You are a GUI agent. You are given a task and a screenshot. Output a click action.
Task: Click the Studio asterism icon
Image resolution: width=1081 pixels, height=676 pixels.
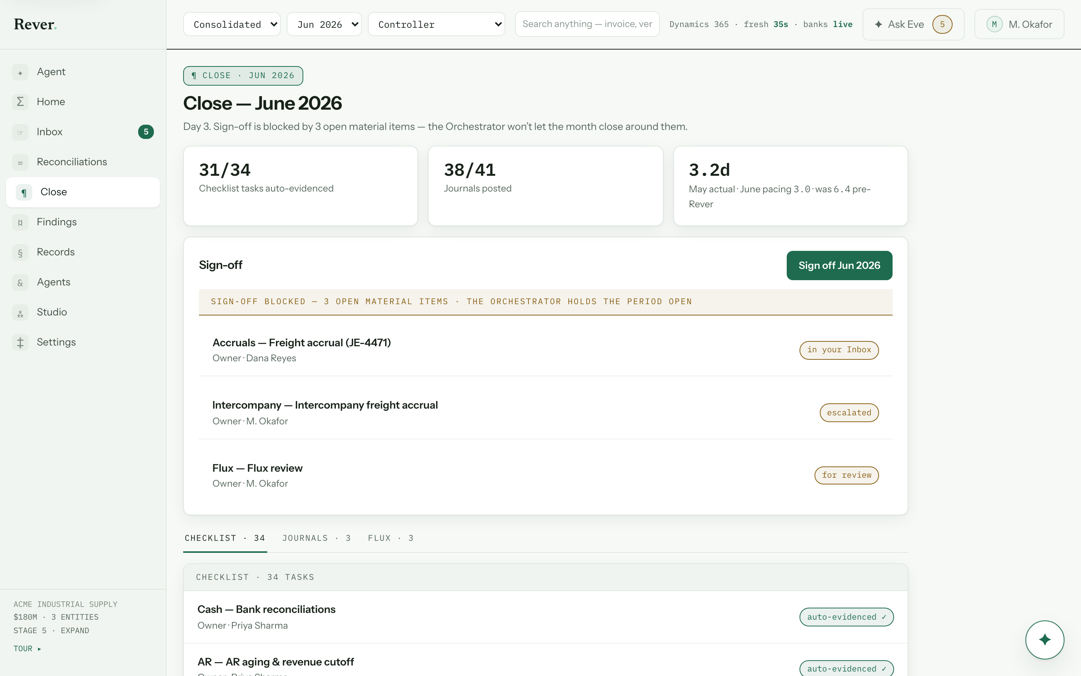20,312
